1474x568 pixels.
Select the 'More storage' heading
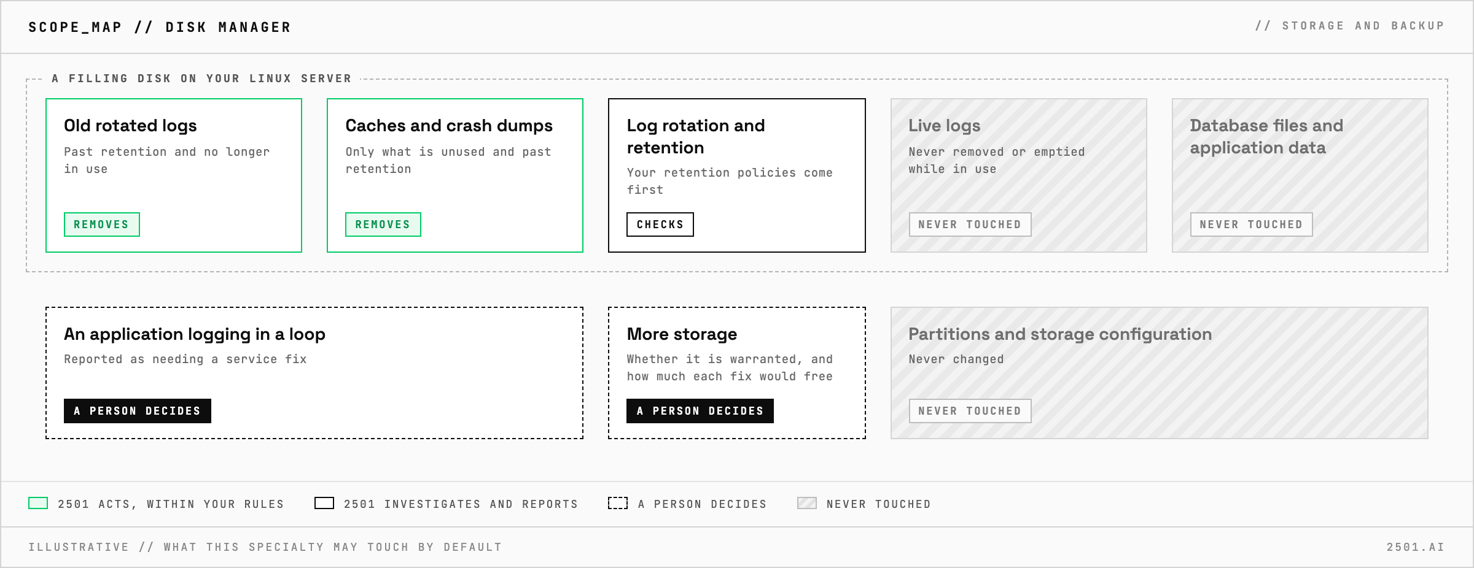point(682,334)
